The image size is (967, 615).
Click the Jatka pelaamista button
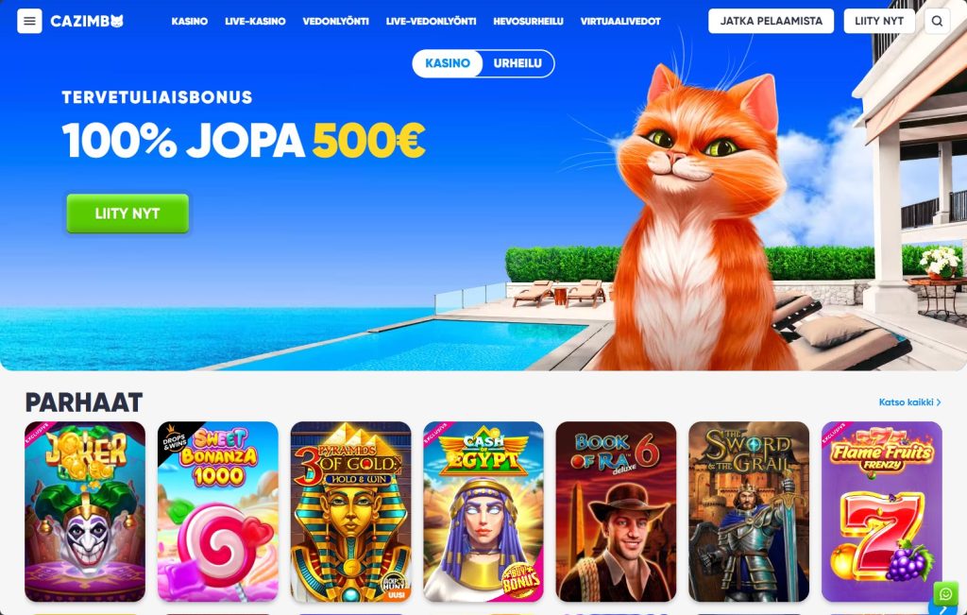[x=771, y=21]
